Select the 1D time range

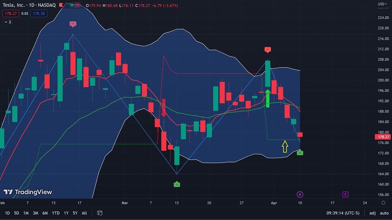coord(7,213)
